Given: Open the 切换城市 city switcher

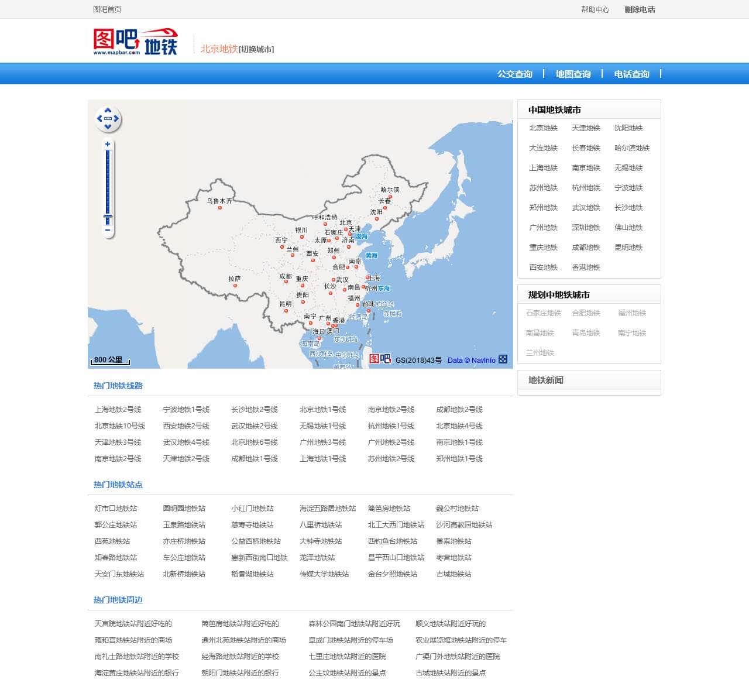Looking at the screenshot, I should click(x=256, y=49).
